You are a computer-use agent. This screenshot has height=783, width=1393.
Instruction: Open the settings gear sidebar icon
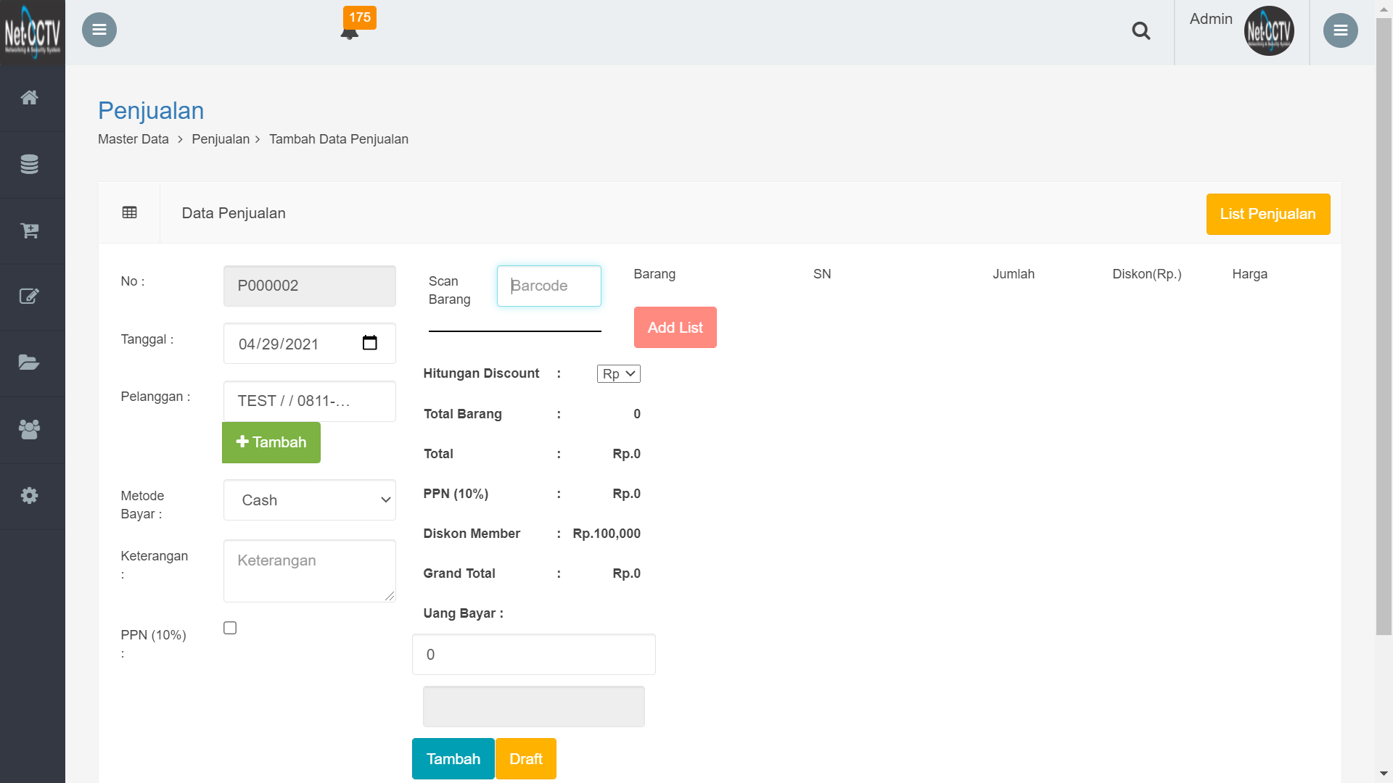pos(29,496)
